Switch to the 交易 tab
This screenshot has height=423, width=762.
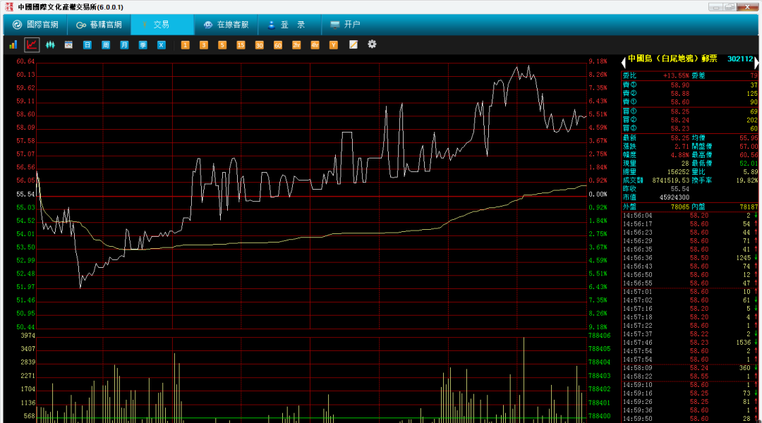click(162, 25)
